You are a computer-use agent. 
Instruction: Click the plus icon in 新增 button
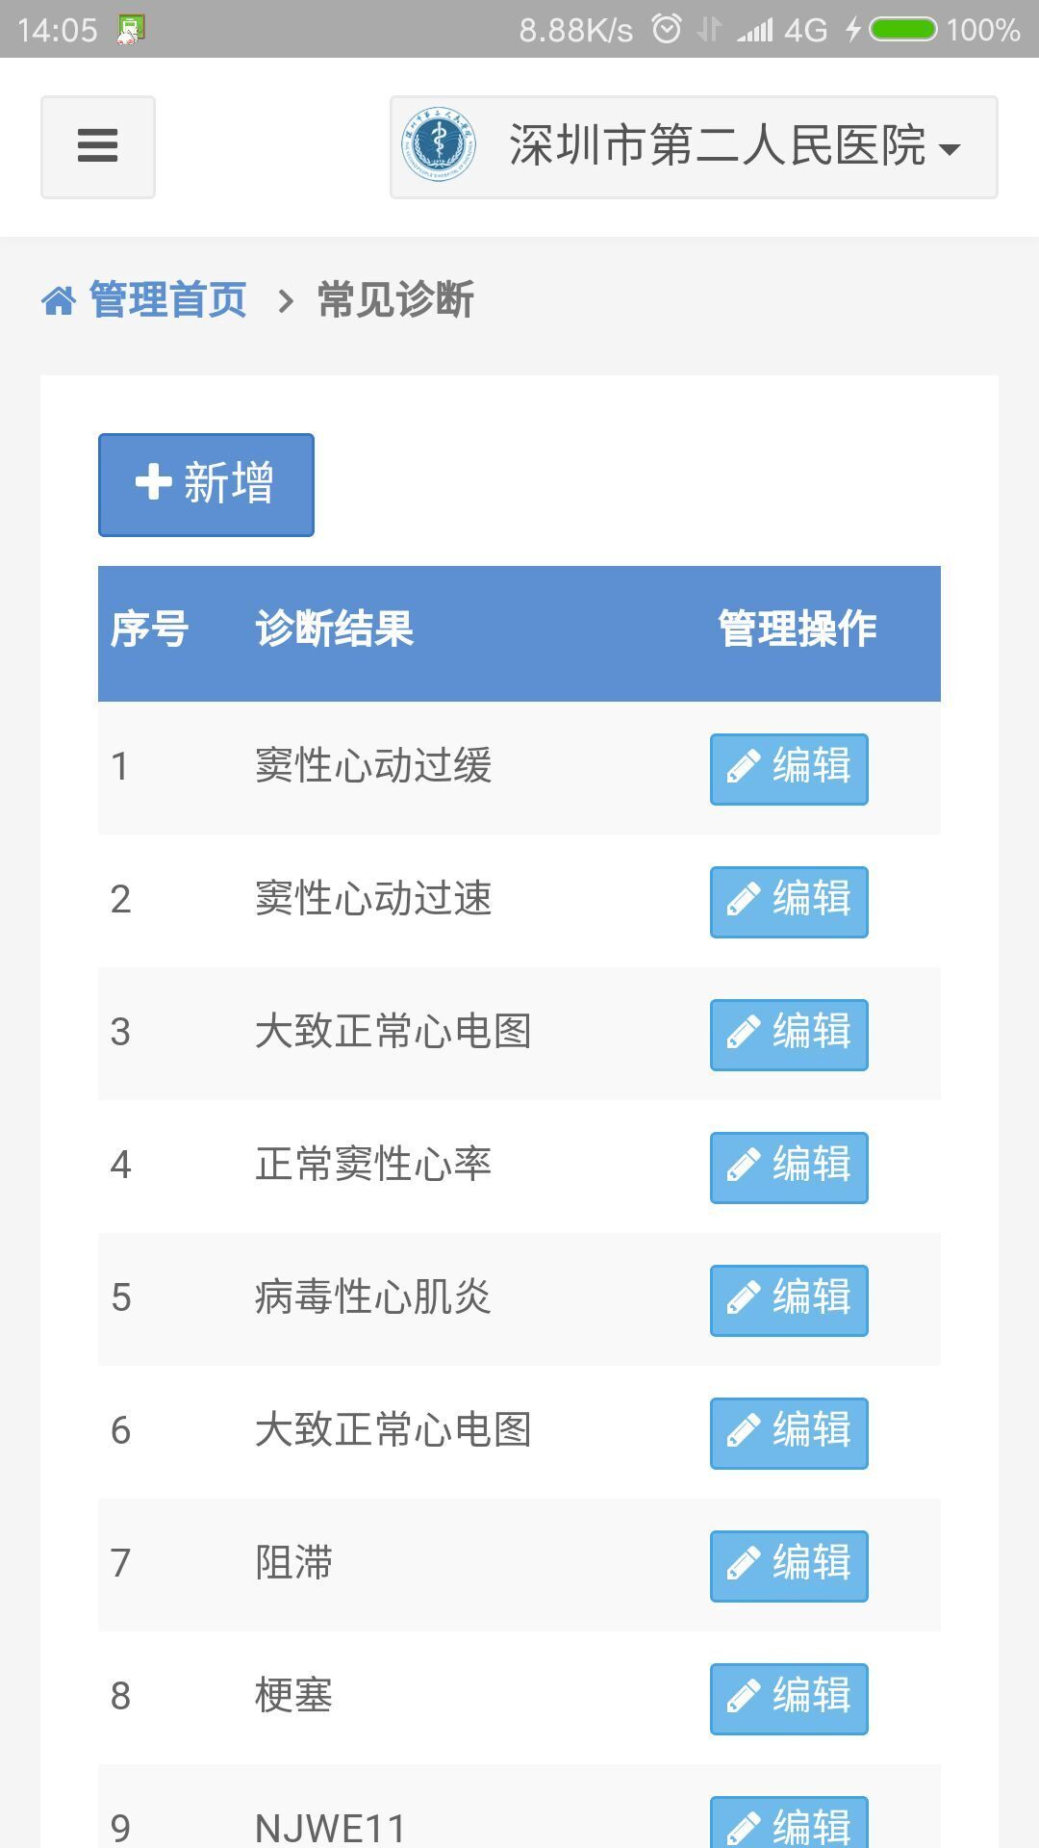pyautogui.click(x=154, y=483)
